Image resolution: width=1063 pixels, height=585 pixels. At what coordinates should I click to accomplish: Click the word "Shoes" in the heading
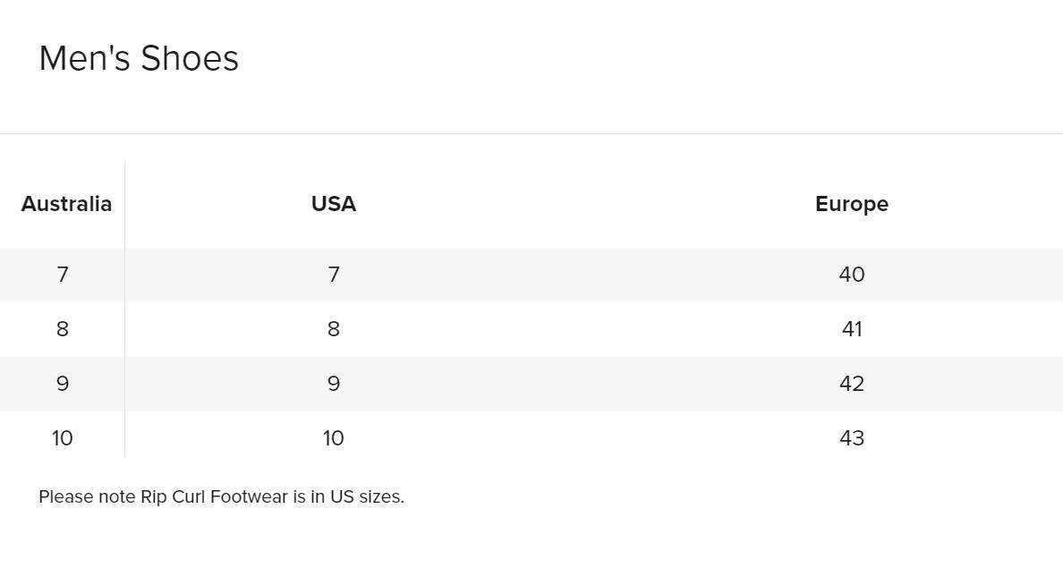pyautogui.click(x=190, y=59)
